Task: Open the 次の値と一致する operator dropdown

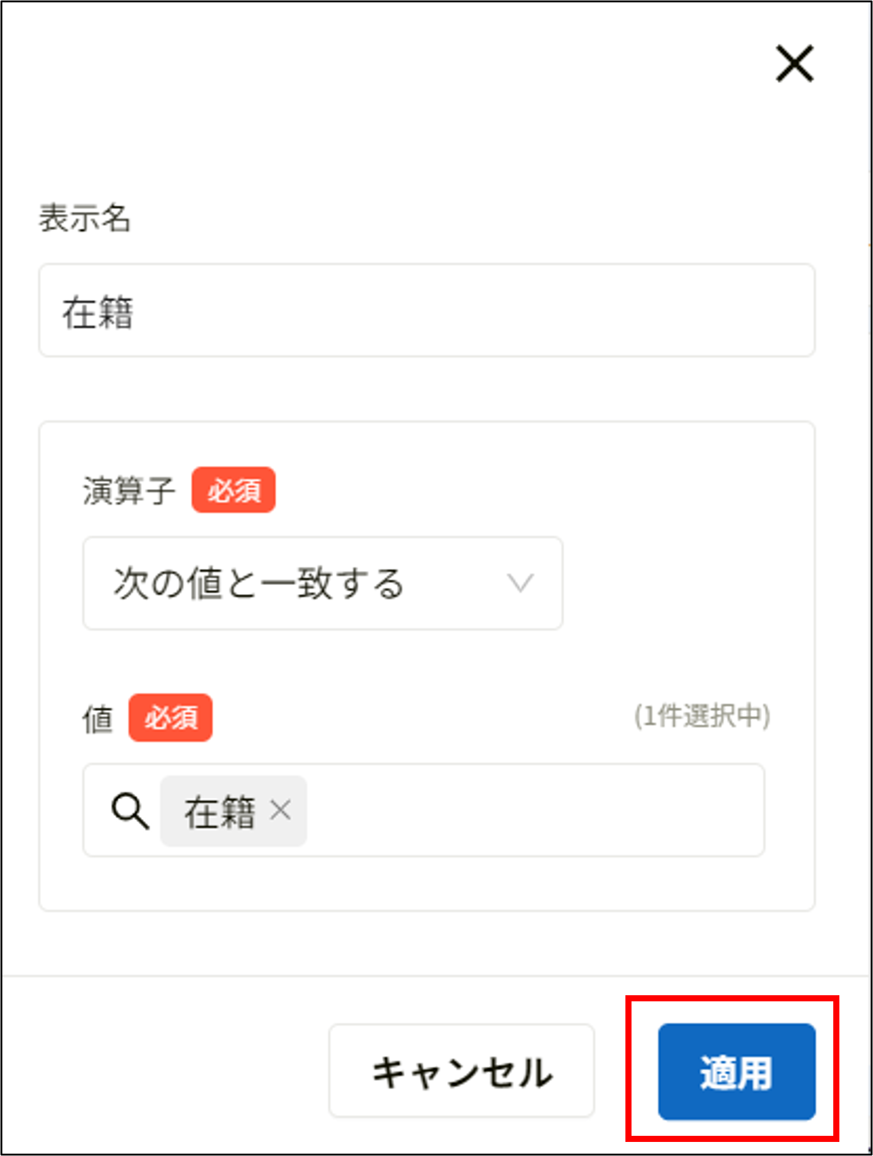Action: (x=322, y=583)
